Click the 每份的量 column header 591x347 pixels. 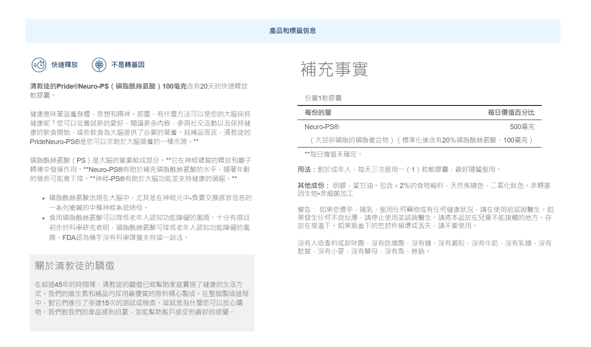pyautogui.click(x=318, y=112)
